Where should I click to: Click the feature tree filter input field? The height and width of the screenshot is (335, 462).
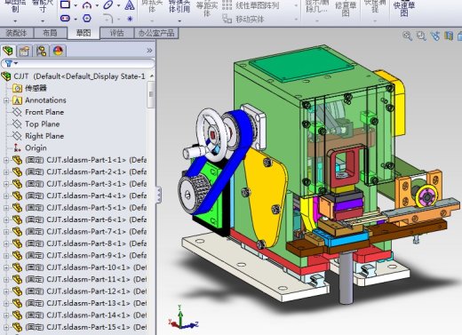pyautogui.click(x=78, y=63)
